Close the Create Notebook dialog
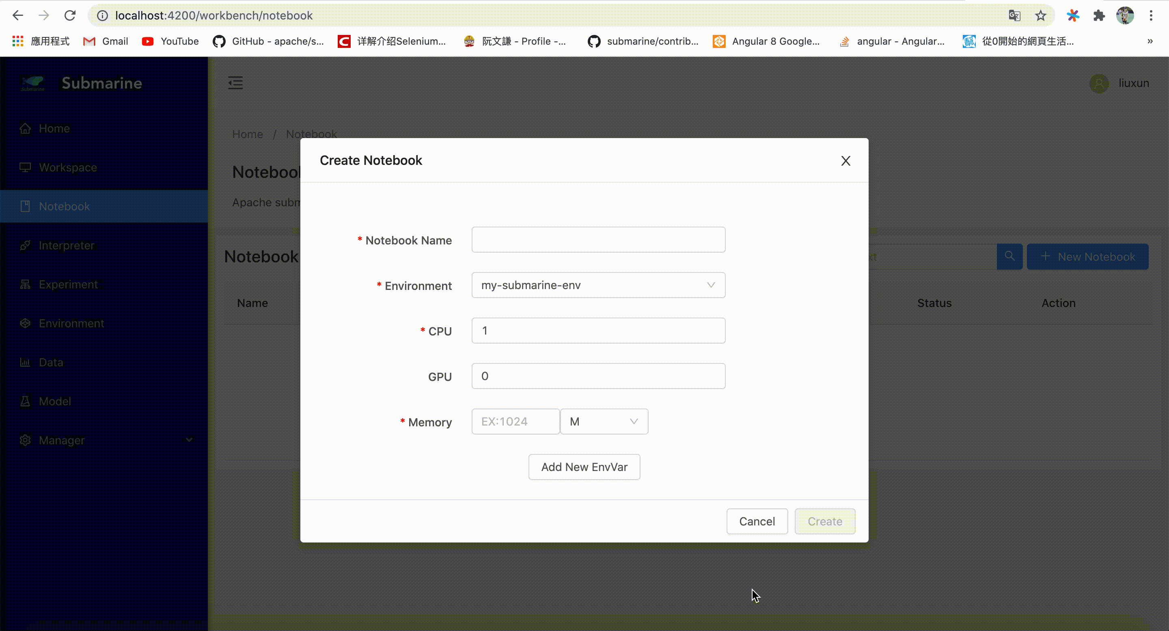The image size is (1169, 631). coord(845,161)
